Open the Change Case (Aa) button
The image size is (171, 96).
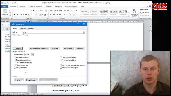coord(41,11)
